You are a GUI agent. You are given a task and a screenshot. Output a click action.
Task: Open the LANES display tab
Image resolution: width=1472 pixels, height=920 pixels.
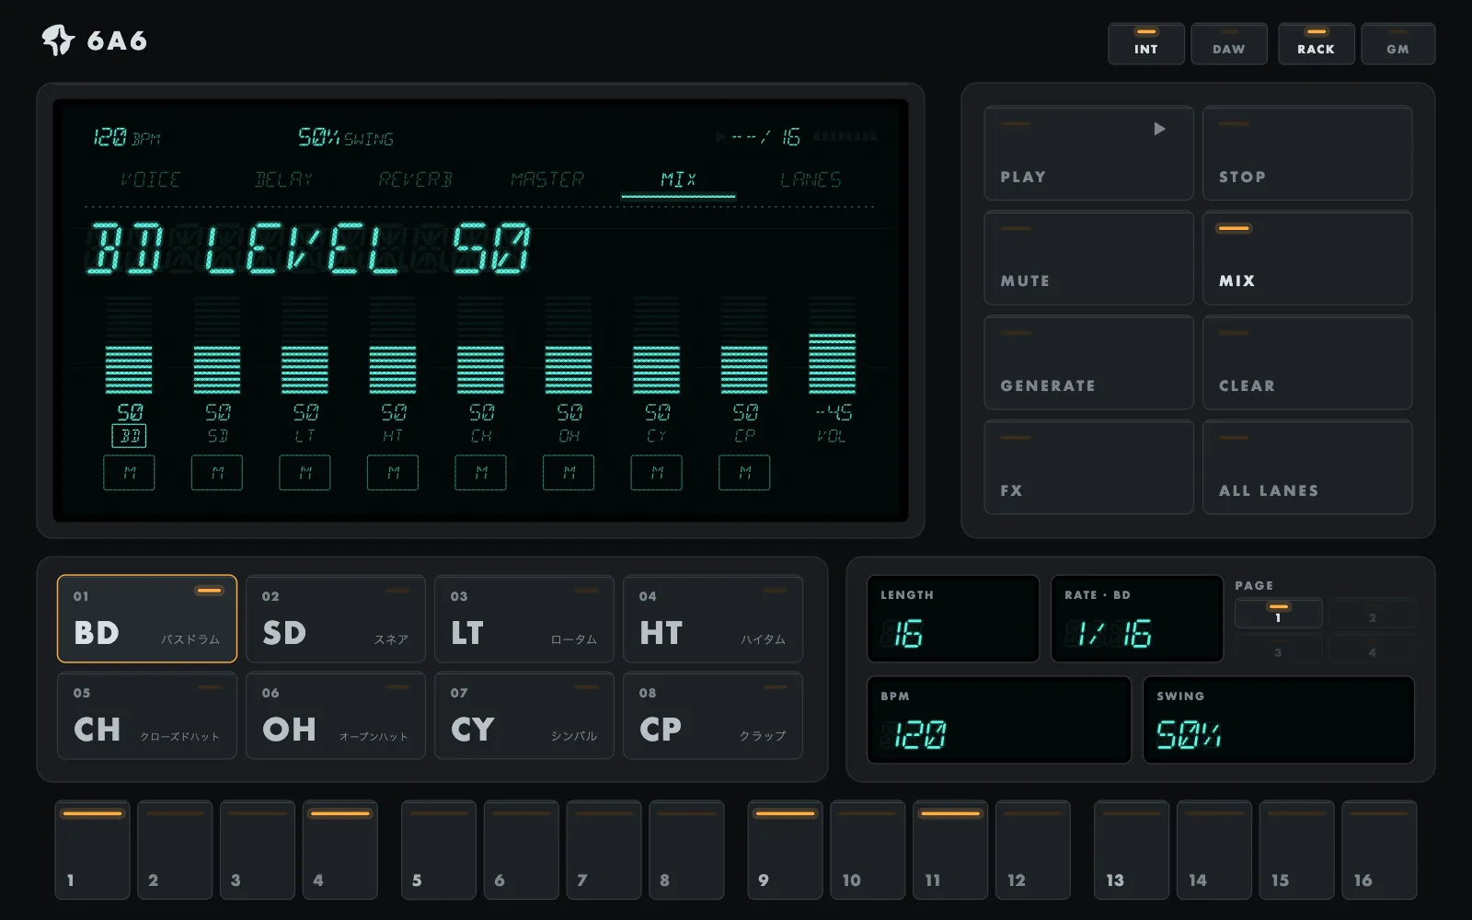[811, 179]
